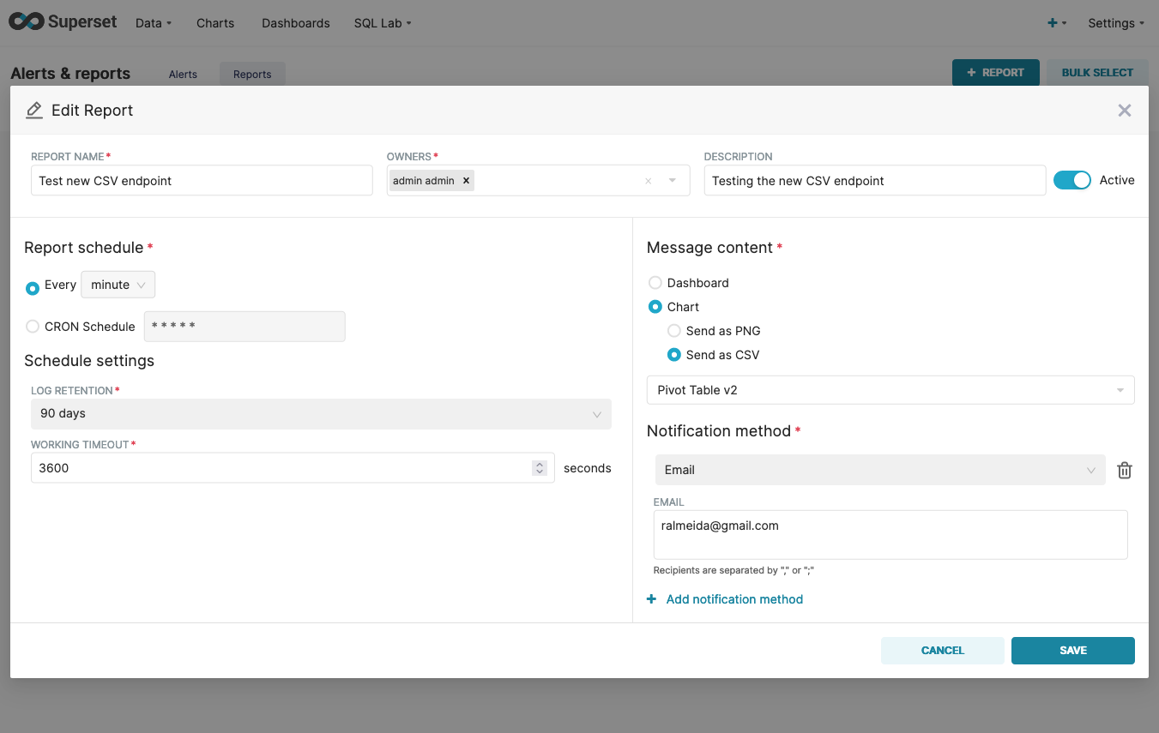Image resolution: width=1159 pixels, height=733 pixels.
Task: Toggle the Active switch off
Action: click(x=1071, y=180)
